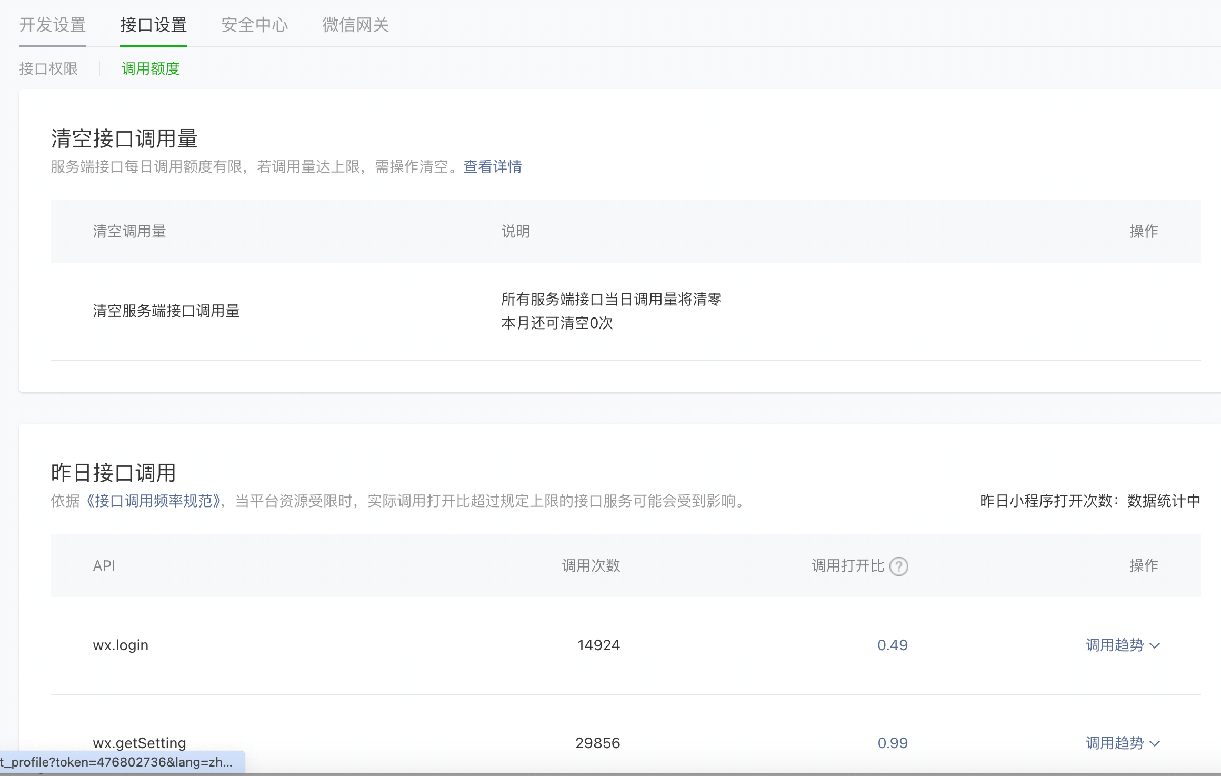Click the 调用打开比 column header

pyautogui.click(x=847, y=565)
